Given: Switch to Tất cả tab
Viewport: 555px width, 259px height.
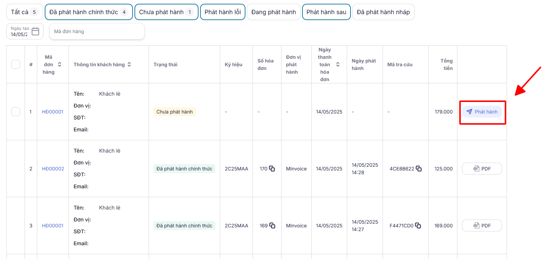Looking at the screenshot, I should (25, 12).
